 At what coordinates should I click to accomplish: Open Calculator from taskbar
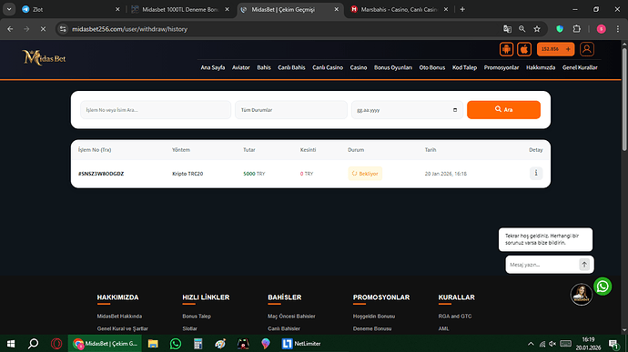[198, 344]
